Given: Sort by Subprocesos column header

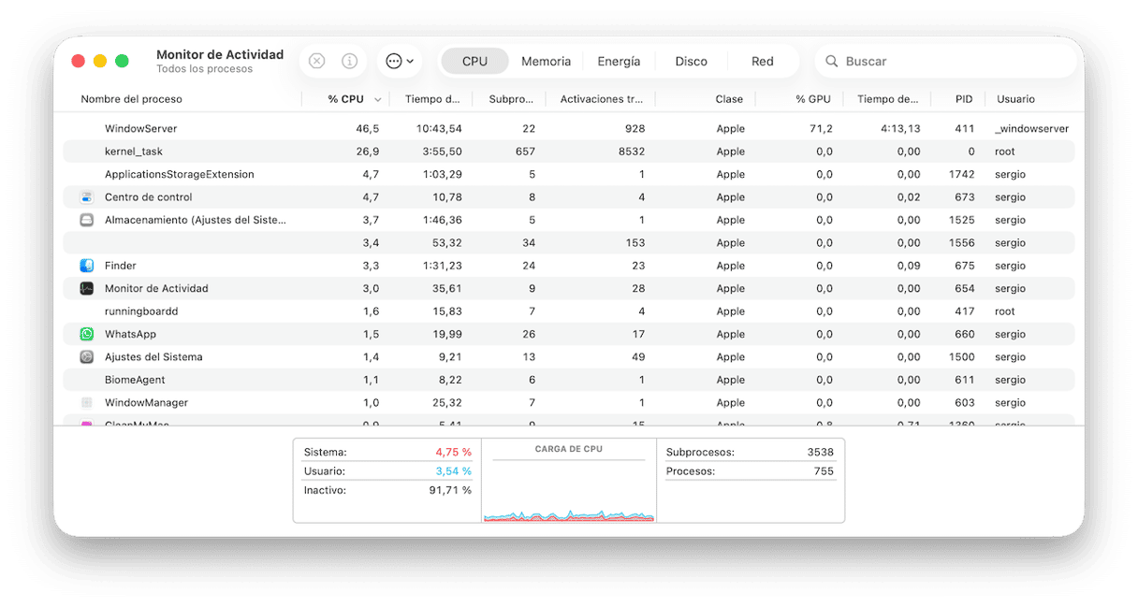Looking at the screenshot, I should (x=511, y=99).
